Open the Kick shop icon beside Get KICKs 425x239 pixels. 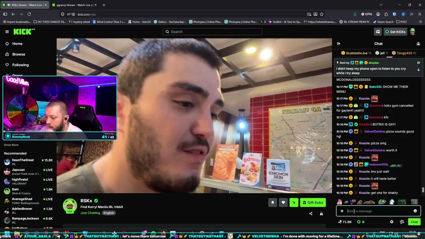click(x=378, y=32)
